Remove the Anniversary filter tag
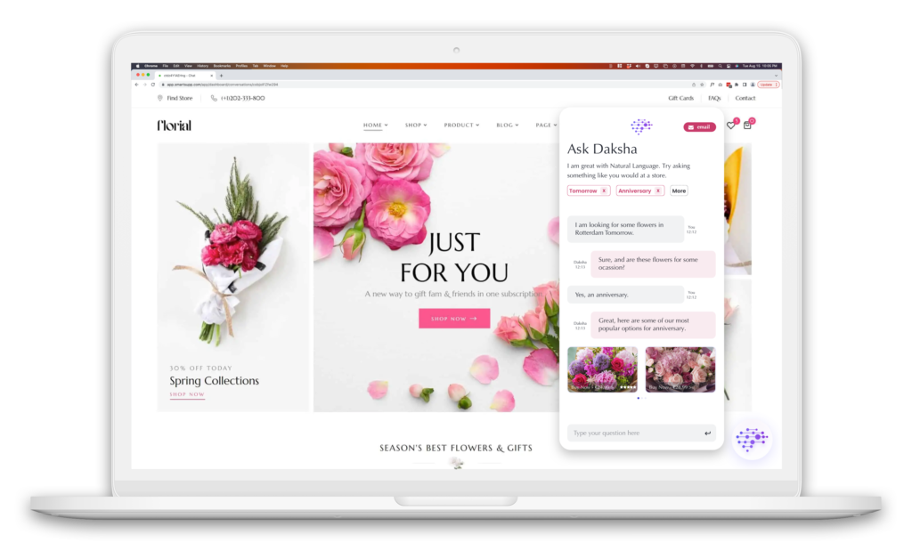Image resolution: width=912 pixels, height=551 pixels. [x=658, y=190]
